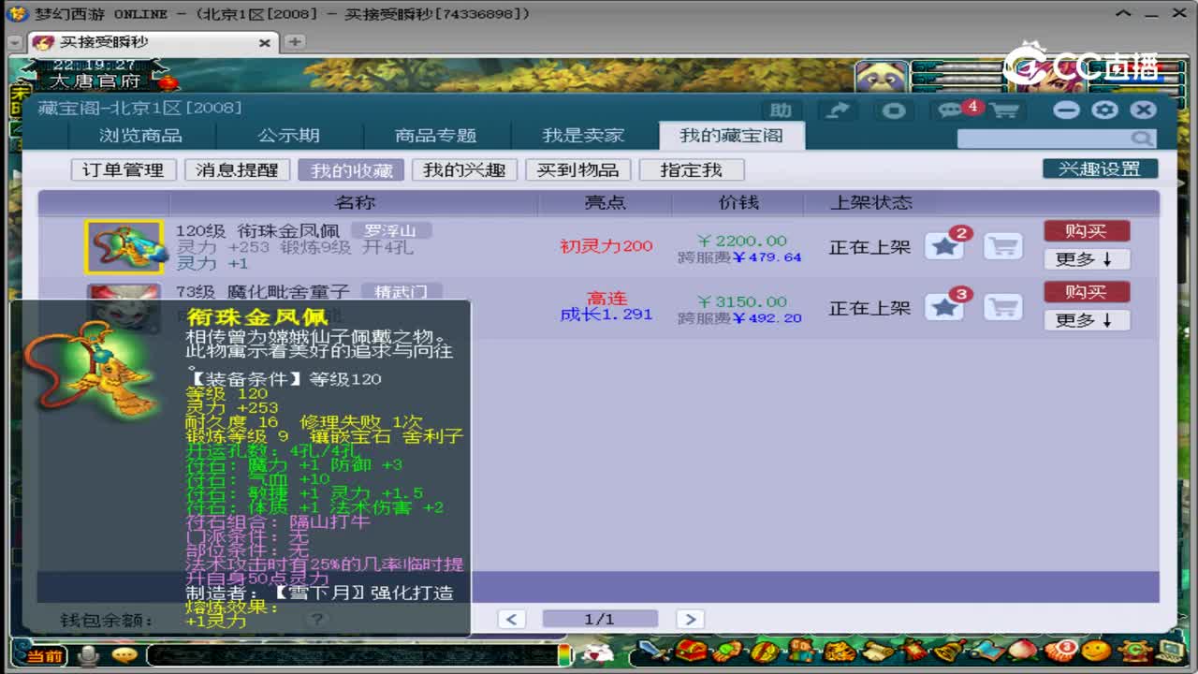Switch to 公示期 tab
The height and width of the screenshot is (674, 1198).
(x=289, y=136)
